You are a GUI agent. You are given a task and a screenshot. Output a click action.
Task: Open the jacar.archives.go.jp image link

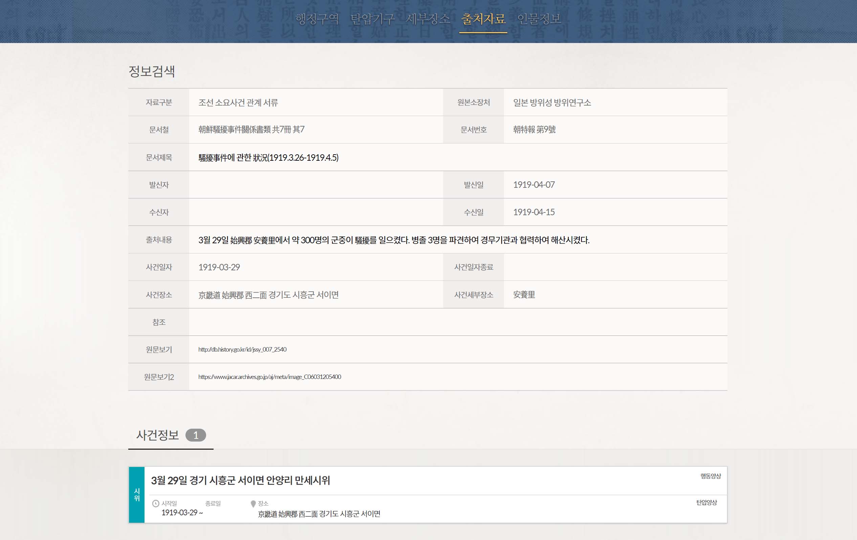pyautogui.click(x=269, y=377)
